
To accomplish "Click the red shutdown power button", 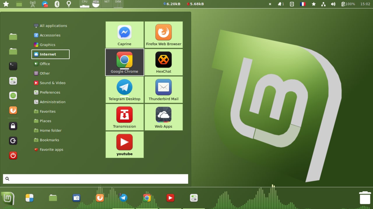I will [13, 156].
